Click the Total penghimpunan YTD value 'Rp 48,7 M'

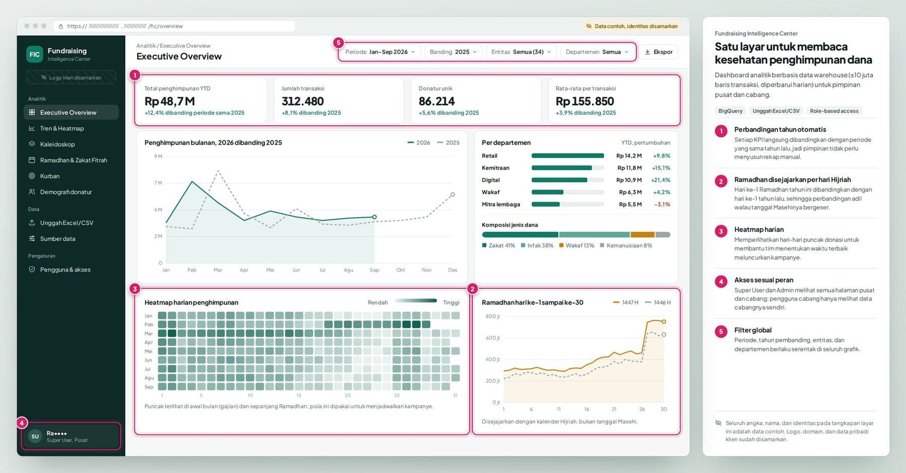click(170, 101)
